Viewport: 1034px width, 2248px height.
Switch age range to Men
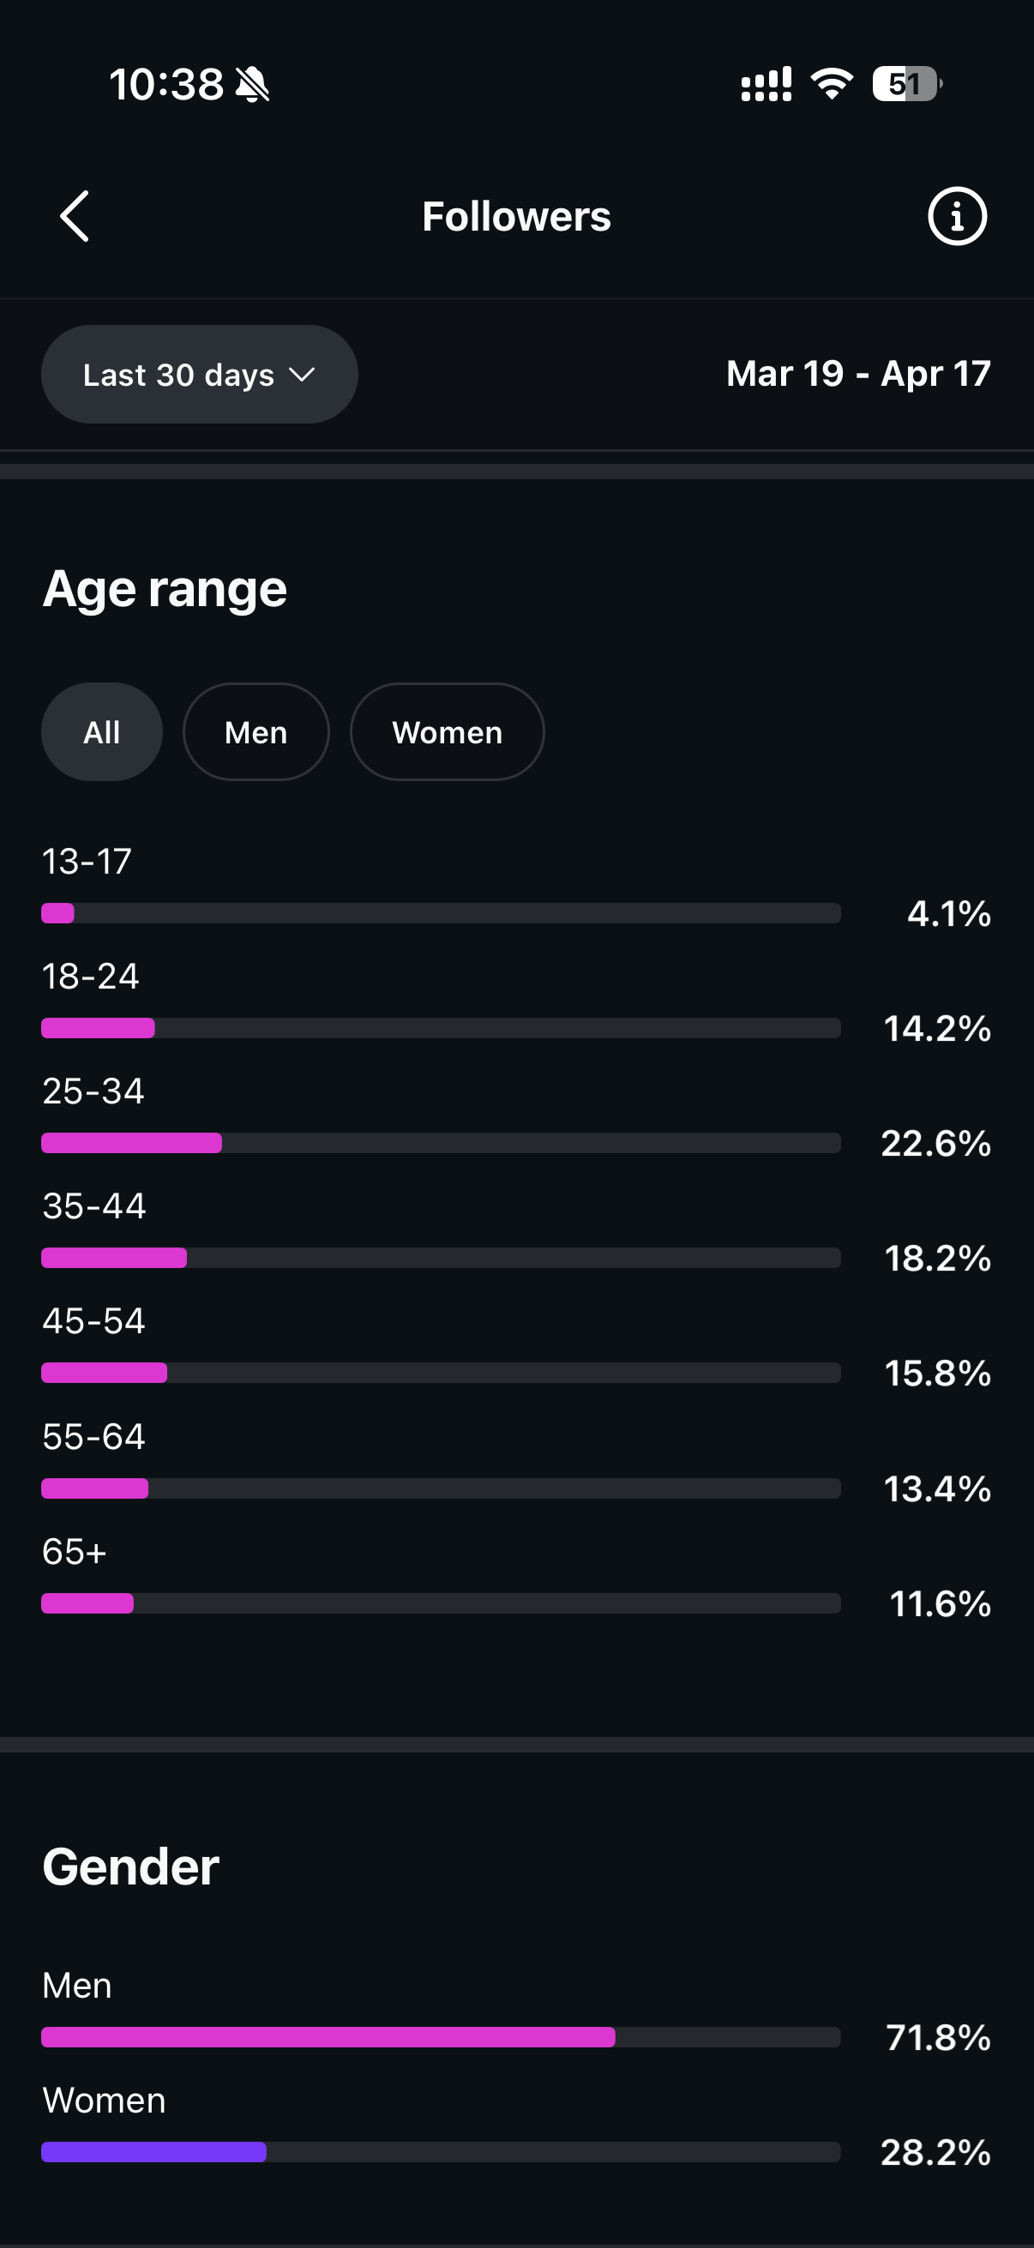[255, 732]
